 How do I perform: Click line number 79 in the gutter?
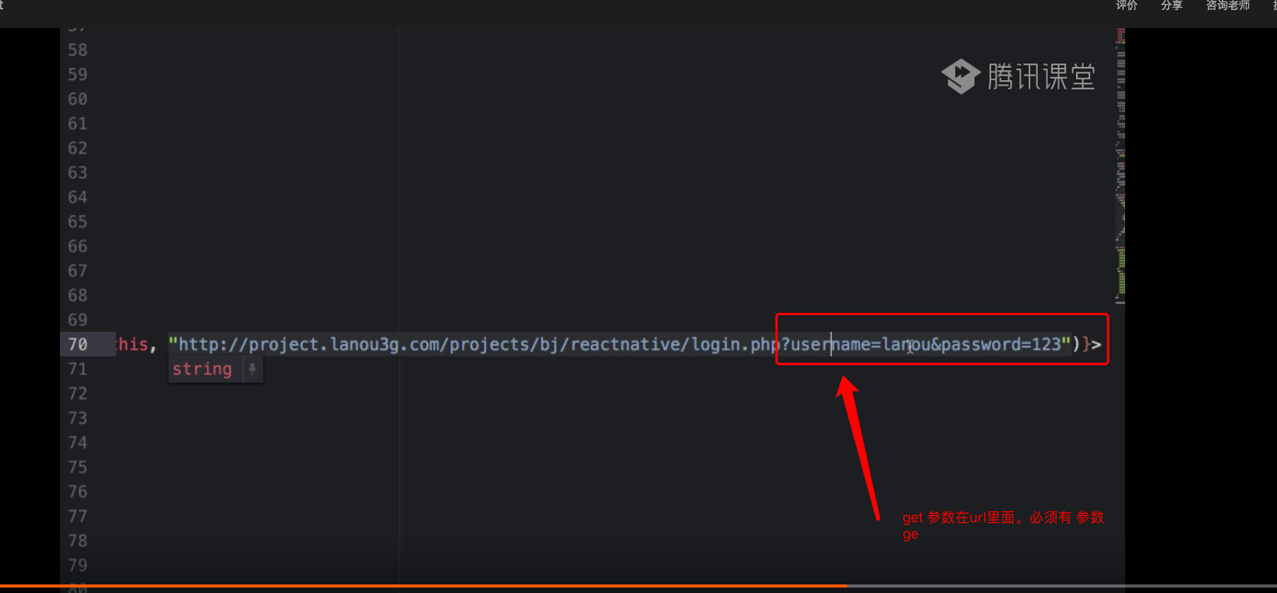(x=78, y=565)
